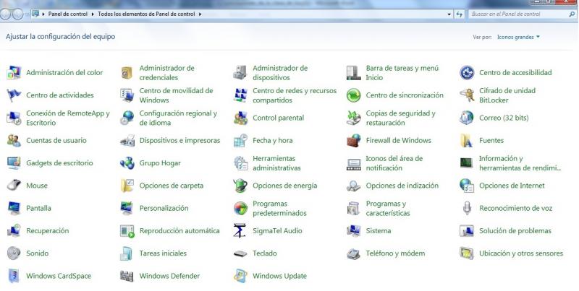Open the Recuperación link
Screen dimensions: 579x291
point(47,231)
